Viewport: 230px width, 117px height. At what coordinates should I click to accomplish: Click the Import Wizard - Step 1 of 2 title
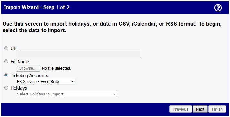coord(37,7)
